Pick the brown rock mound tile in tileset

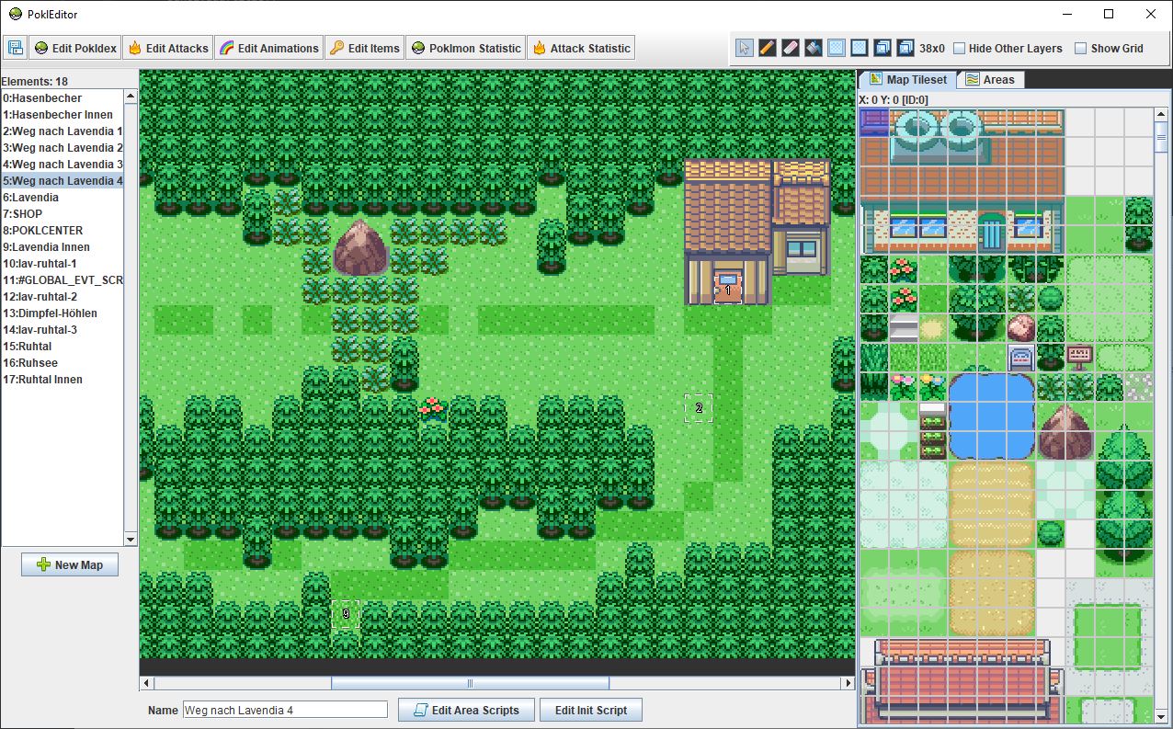pos(1065,430)
